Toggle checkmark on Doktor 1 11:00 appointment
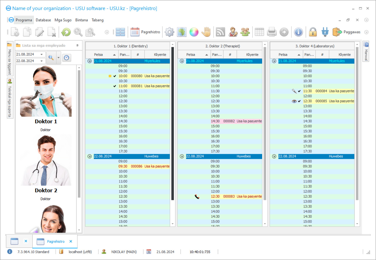This screenshot has width=376, height=260. [115, 86]
